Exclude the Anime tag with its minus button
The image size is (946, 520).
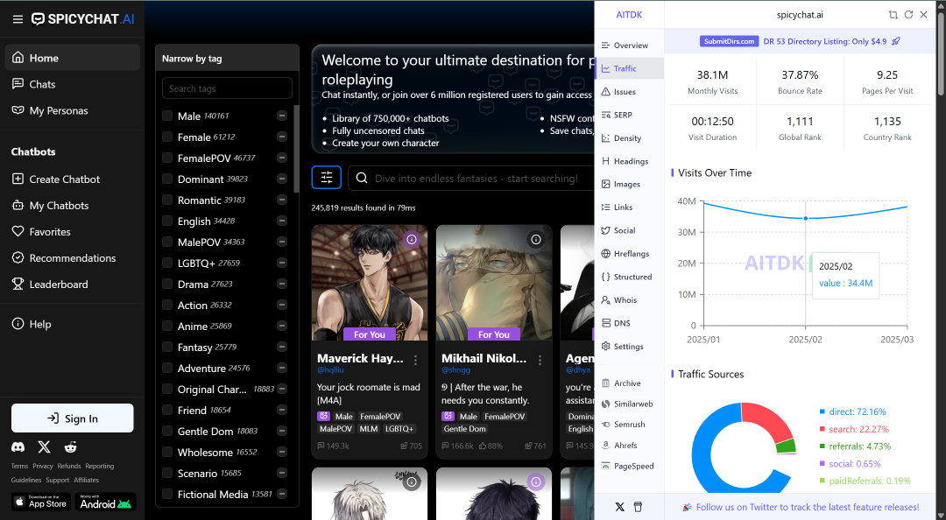282,326
